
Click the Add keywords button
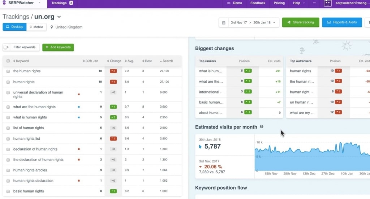pyautogui.click(x=58, y=47)
